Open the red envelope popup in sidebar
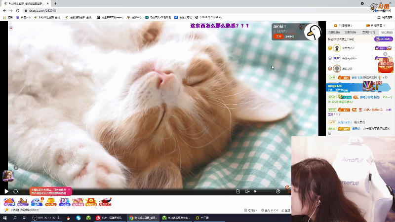Viewport: 395px width, 222px height. 386,66
